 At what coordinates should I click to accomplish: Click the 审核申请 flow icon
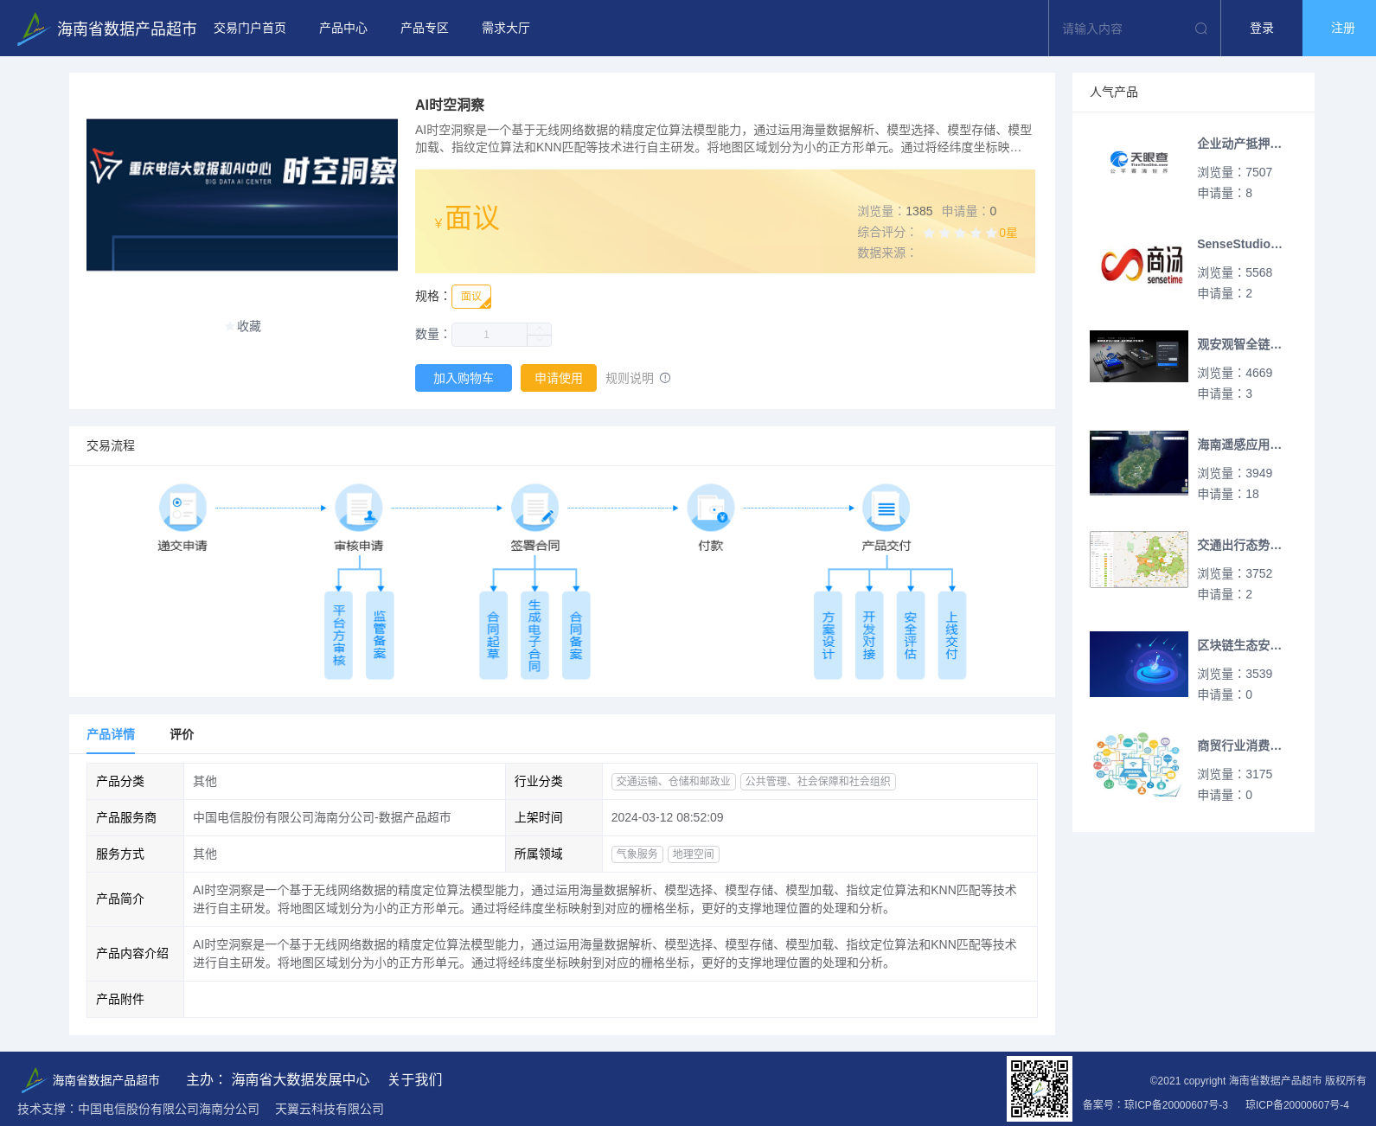359,508
